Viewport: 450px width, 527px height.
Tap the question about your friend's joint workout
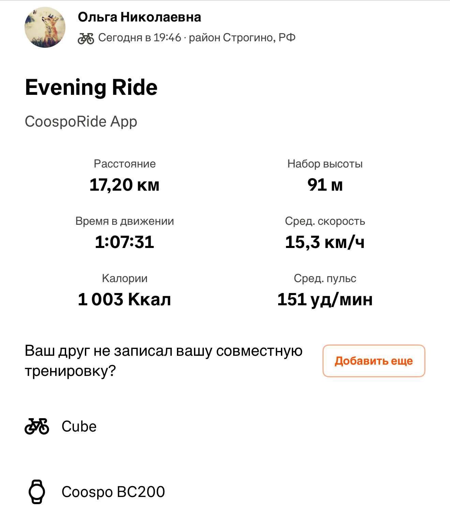coord(164,361)
